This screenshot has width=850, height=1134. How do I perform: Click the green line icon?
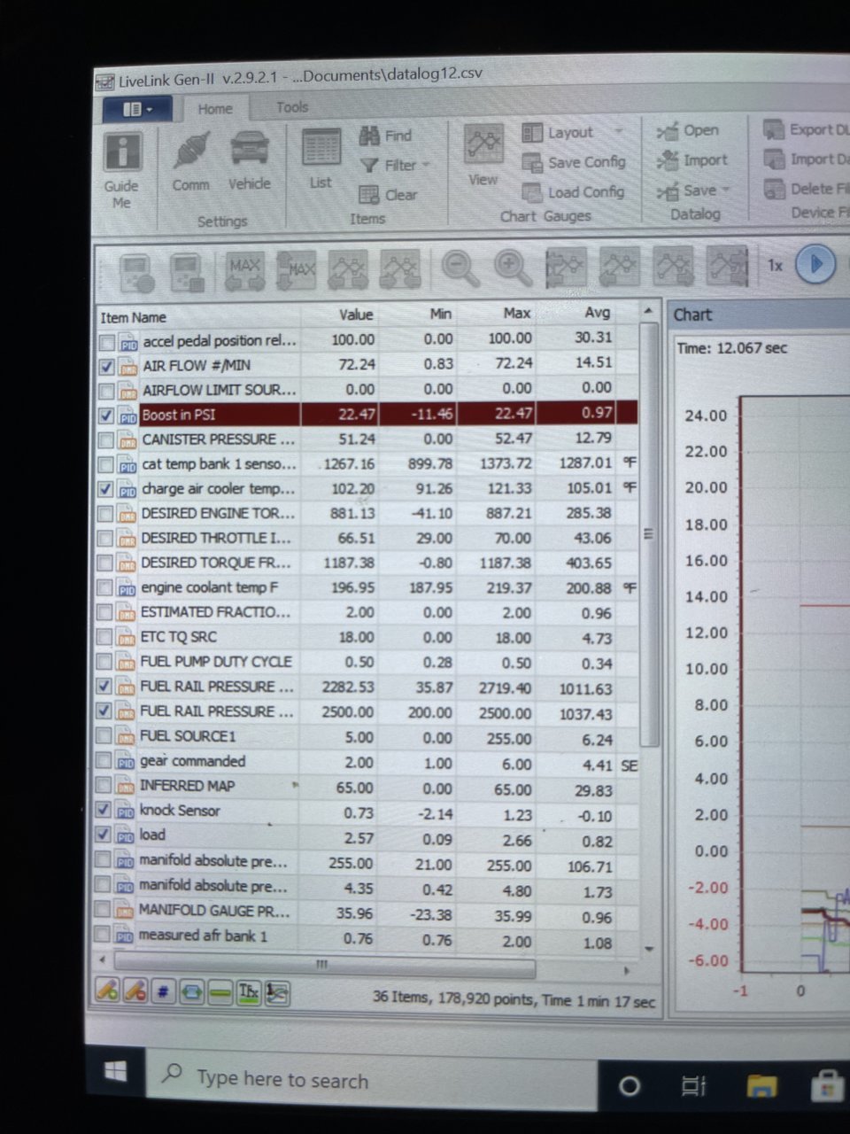(x=220, y=994)
